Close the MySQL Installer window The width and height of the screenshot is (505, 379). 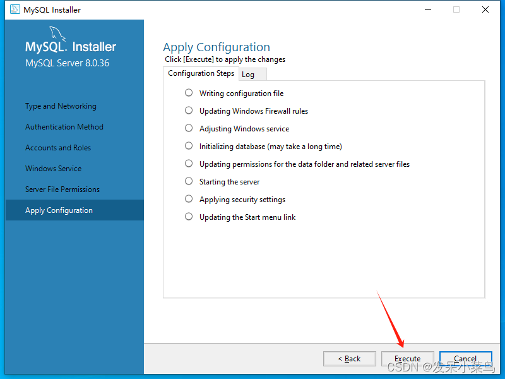485,9
